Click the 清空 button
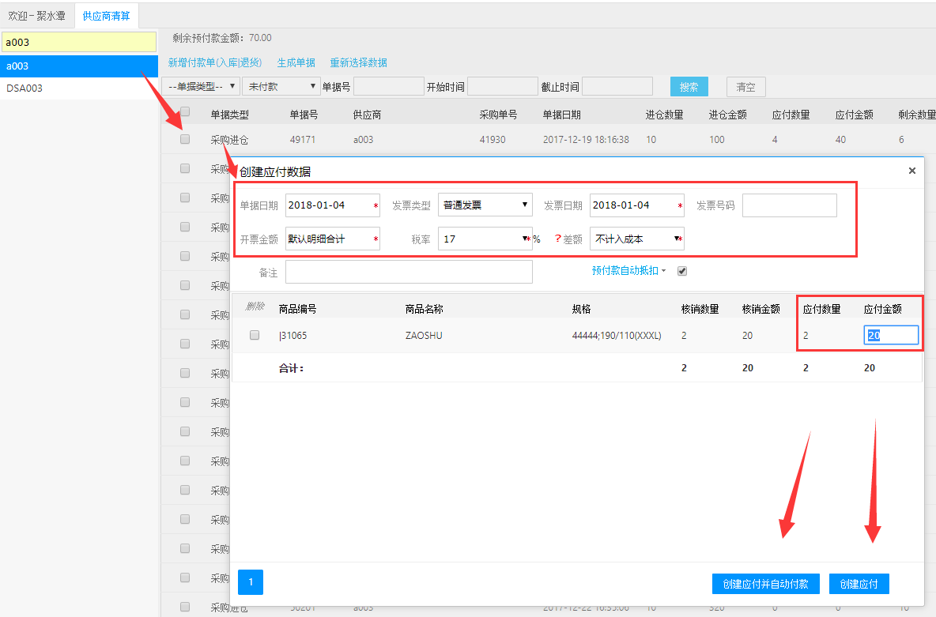Viewport: 936px width, 617px height. coord(745,87)
